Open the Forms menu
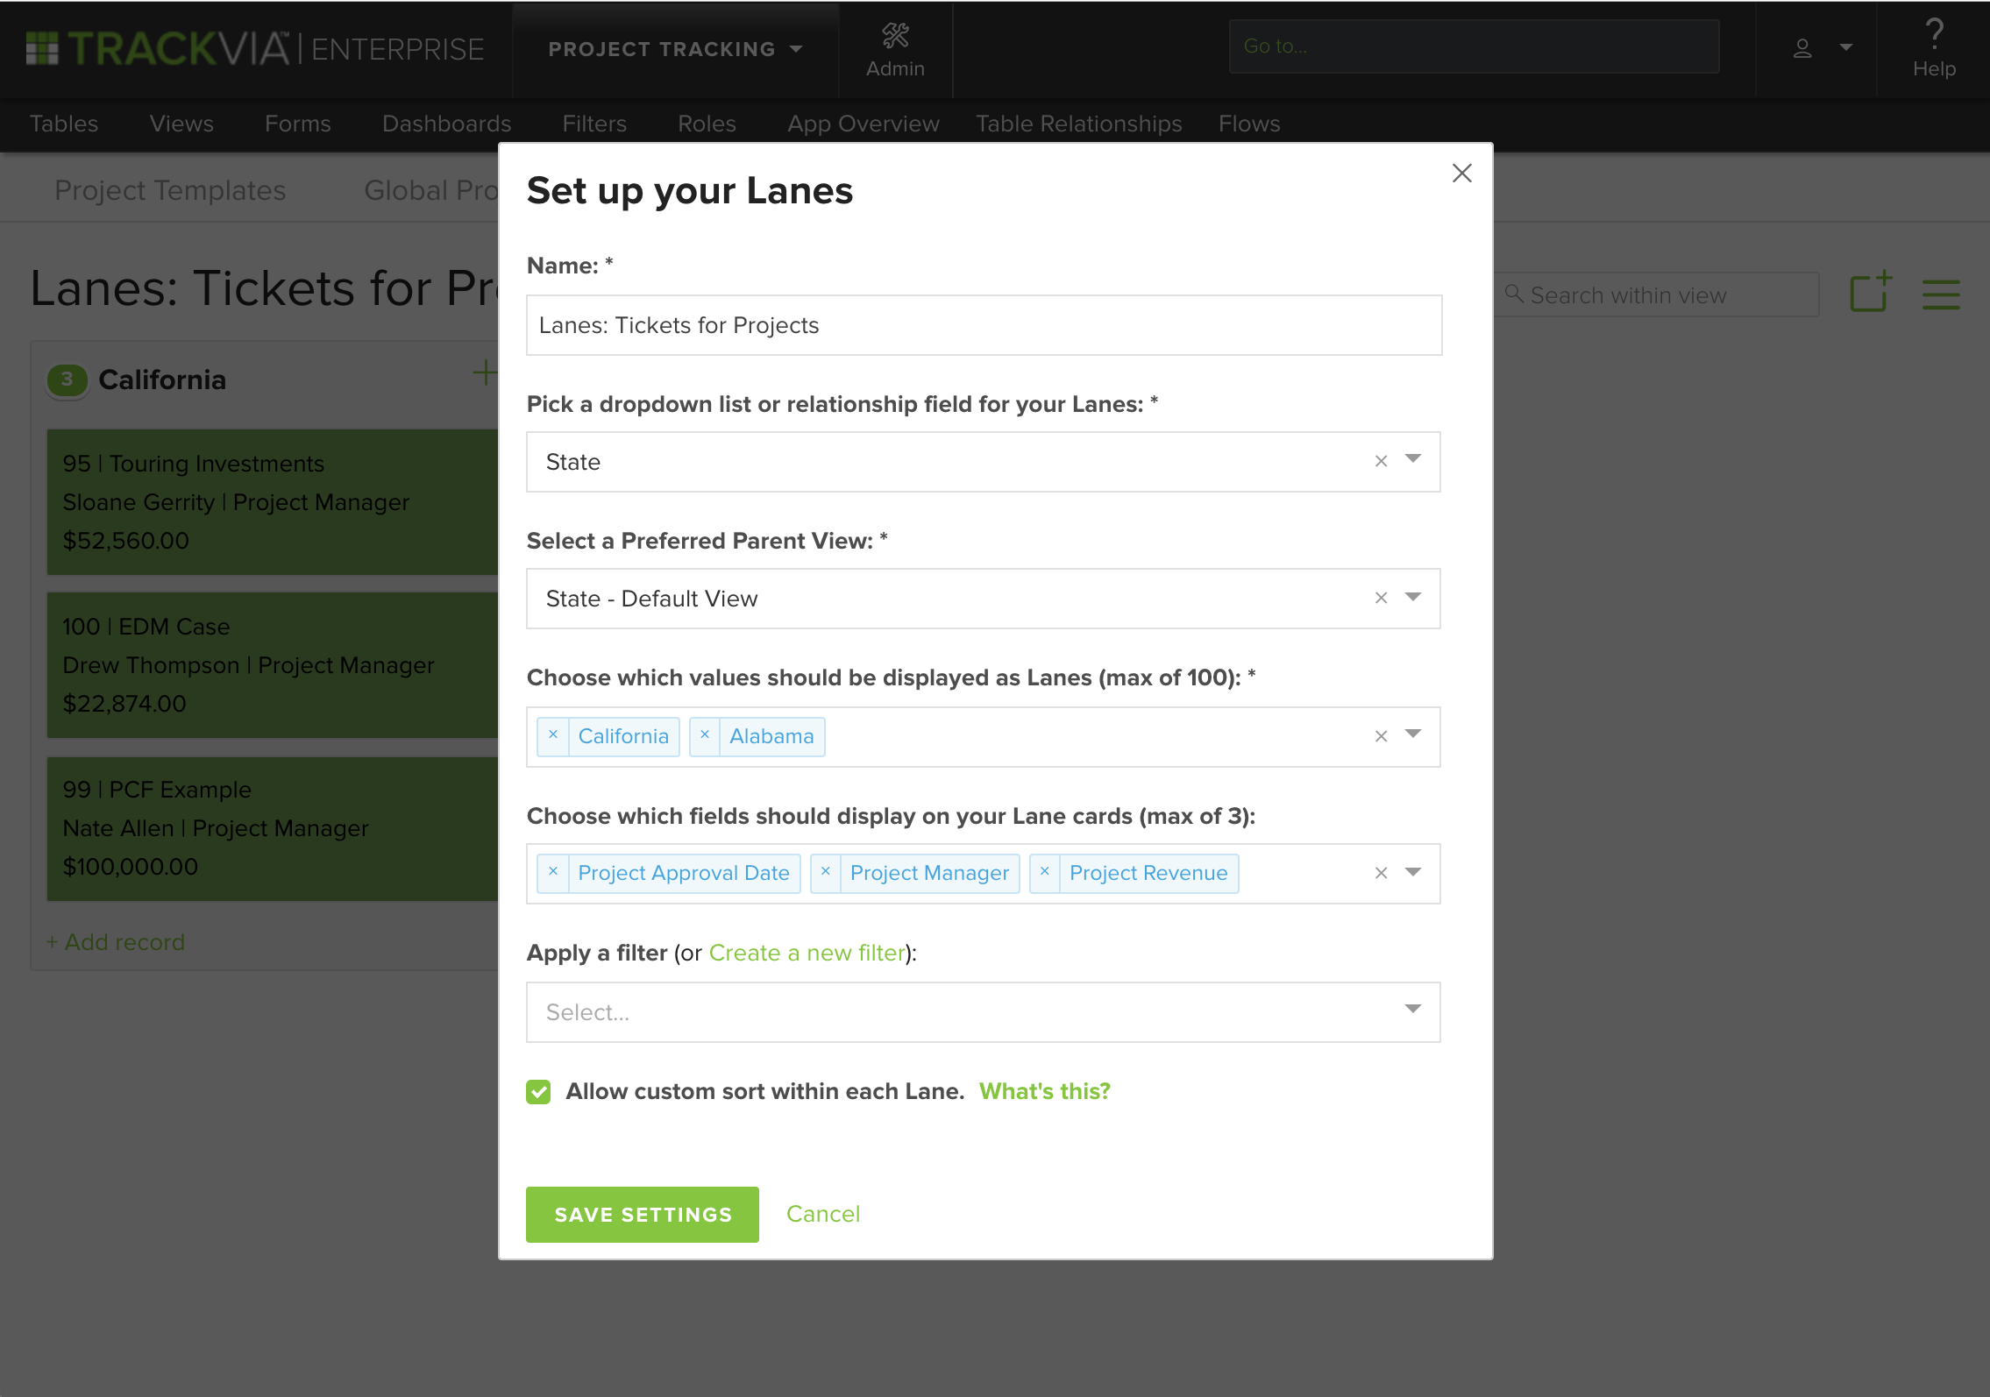 coord(298,124)
